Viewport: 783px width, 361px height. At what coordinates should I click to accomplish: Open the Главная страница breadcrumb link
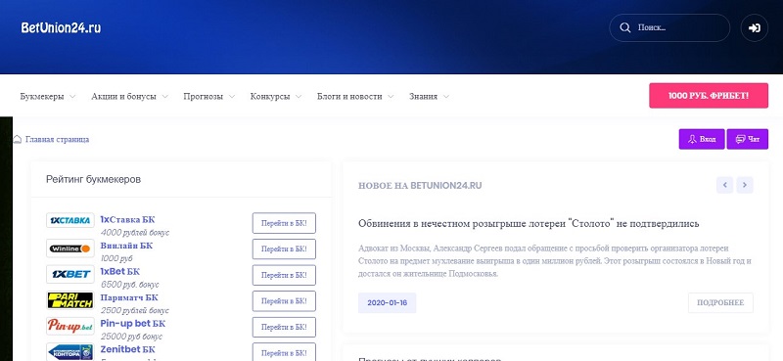(x=57, y=139)
